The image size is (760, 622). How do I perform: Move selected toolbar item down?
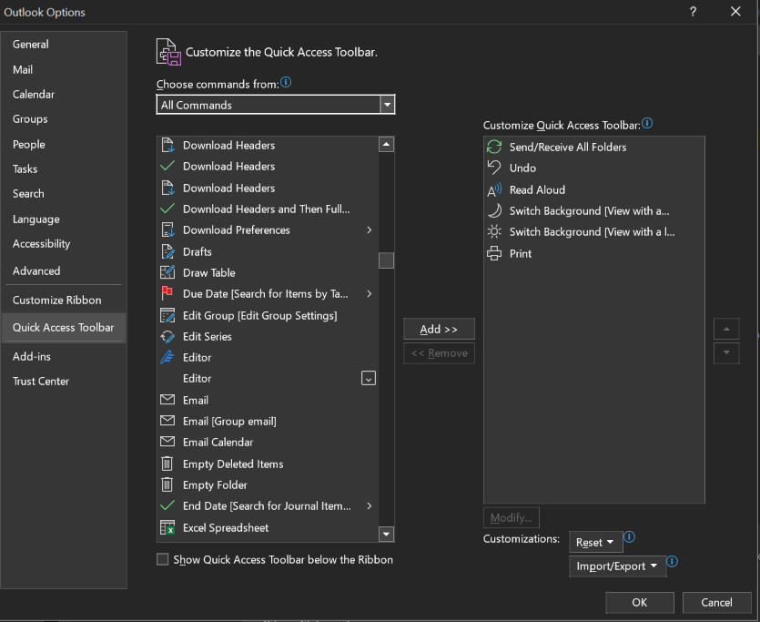(726, 353)
